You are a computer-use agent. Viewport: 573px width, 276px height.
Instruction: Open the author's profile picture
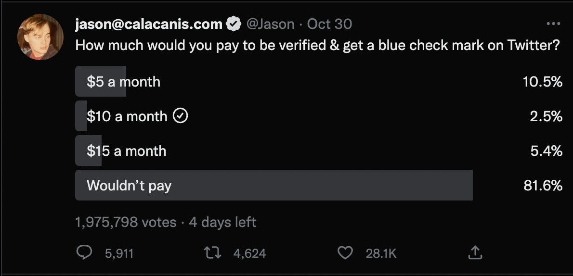point(40,37)
